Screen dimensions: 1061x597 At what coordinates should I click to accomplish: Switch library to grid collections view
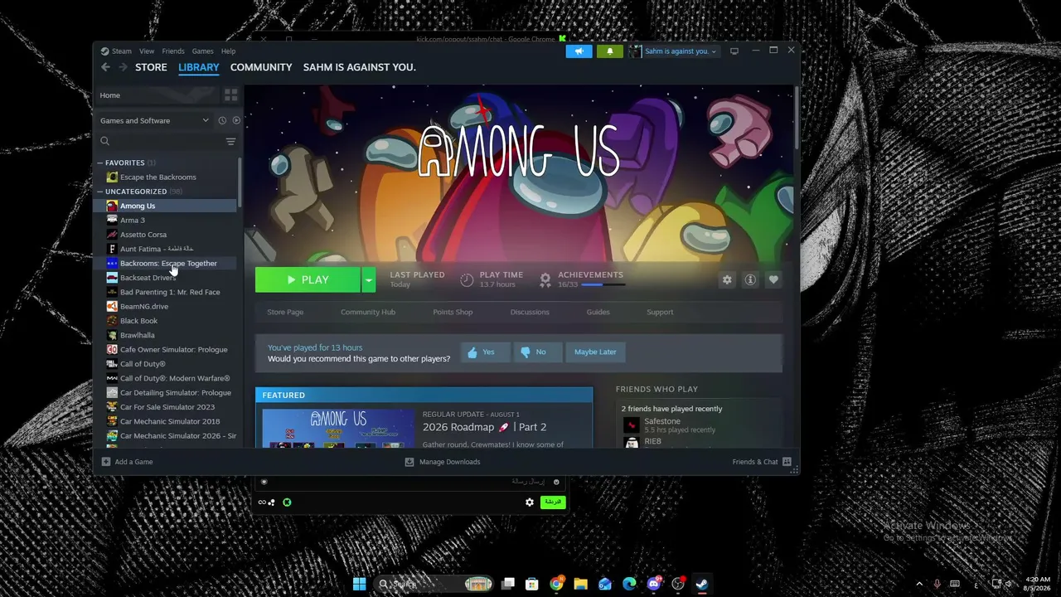pyautogui.click(x=231, y=95)
